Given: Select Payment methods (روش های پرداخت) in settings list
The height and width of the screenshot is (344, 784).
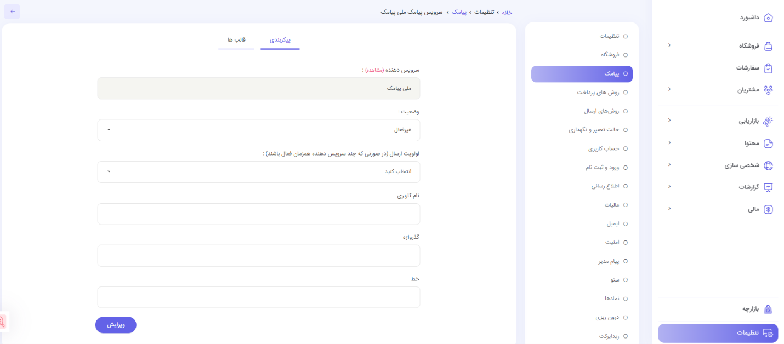Looking at the screenshot, I should tap(598, 93).
